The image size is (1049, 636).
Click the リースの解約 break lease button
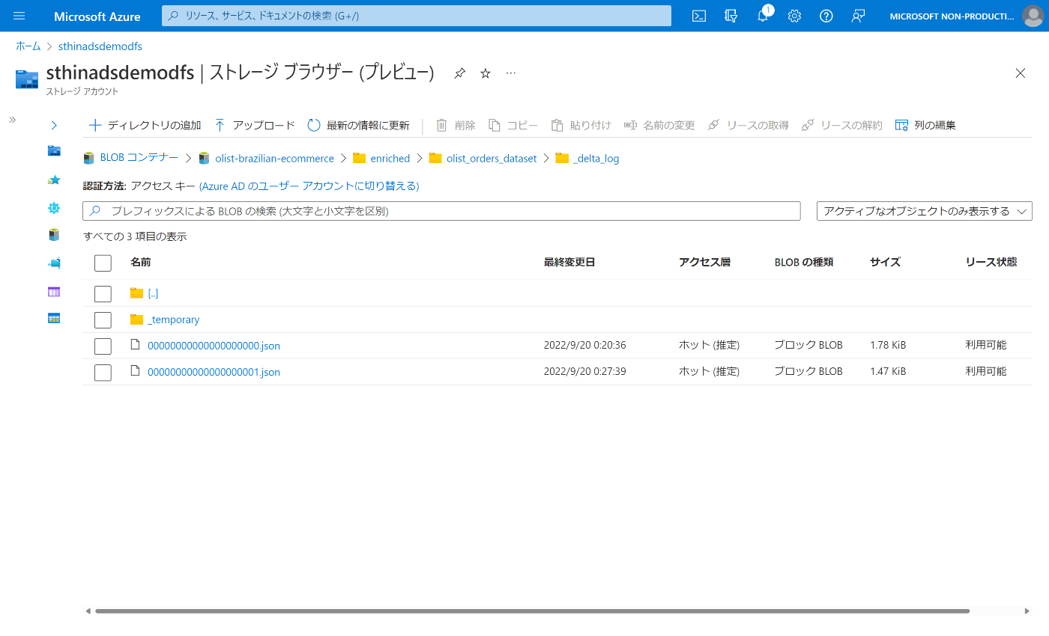[841, 125]
